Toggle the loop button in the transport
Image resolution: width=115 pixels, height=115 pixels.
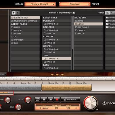coord(38,99)
